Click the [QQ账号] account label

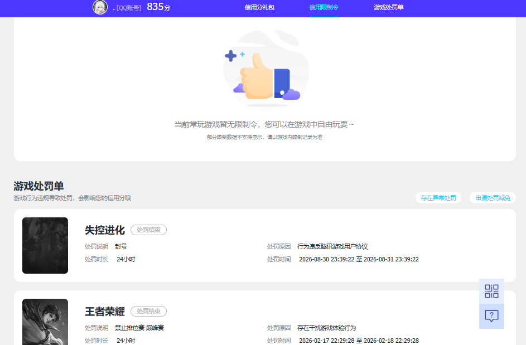(128, 8)
